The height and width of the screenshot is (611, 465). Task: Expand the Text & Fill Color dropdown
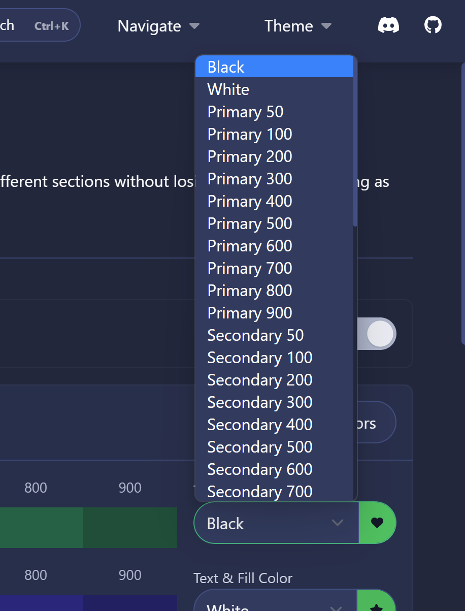pyautogui.click(x=276, y=604)
